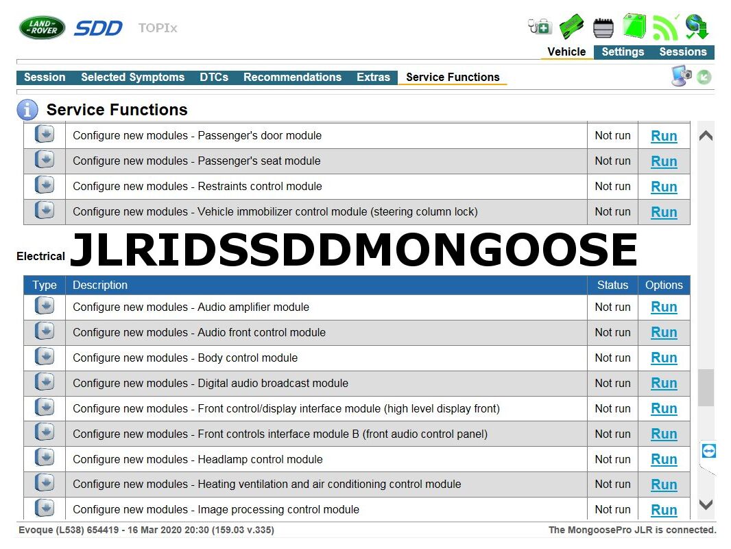The width and height of the screenshot is (731, 549).
Task: Select the Service Functions tab
Action: click(x=452, y=78)
